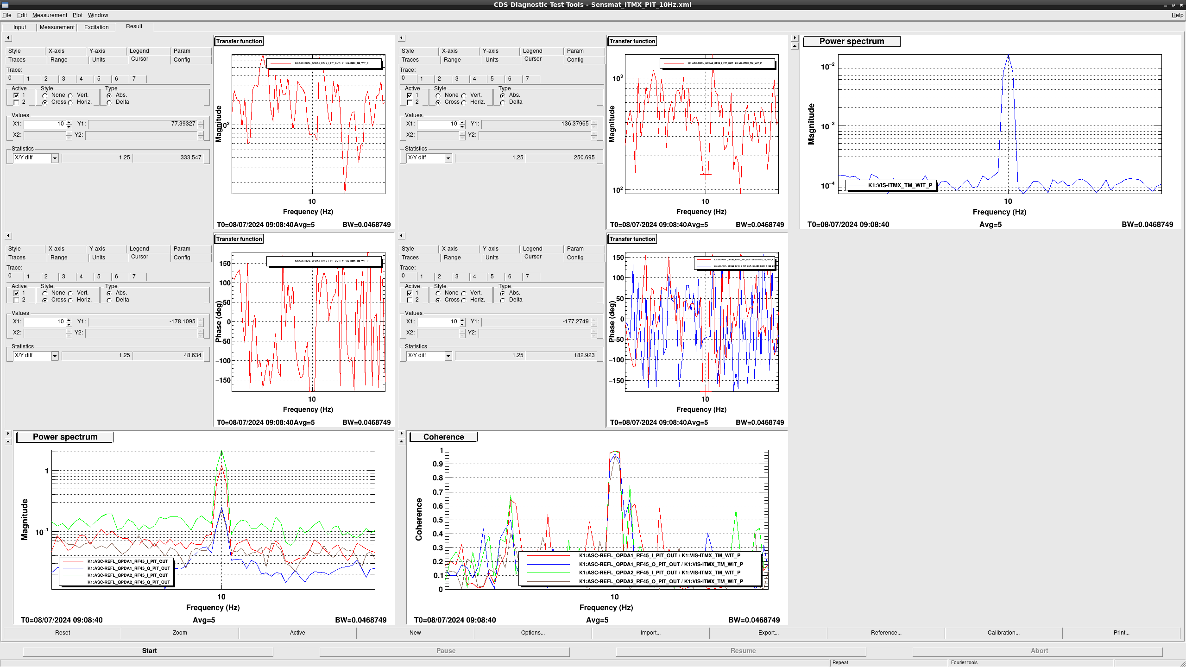Open X/Y diff dropdown beside value 182.923
Screen dimensions: 1186x667
tap(448, 356)
